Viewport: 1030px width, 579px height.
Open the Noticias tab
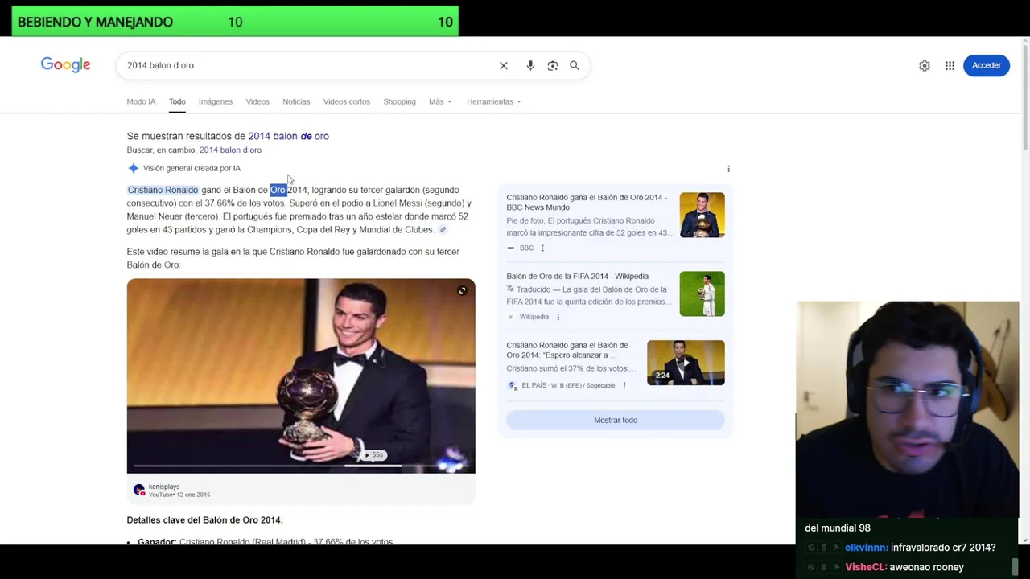[296, 101]
